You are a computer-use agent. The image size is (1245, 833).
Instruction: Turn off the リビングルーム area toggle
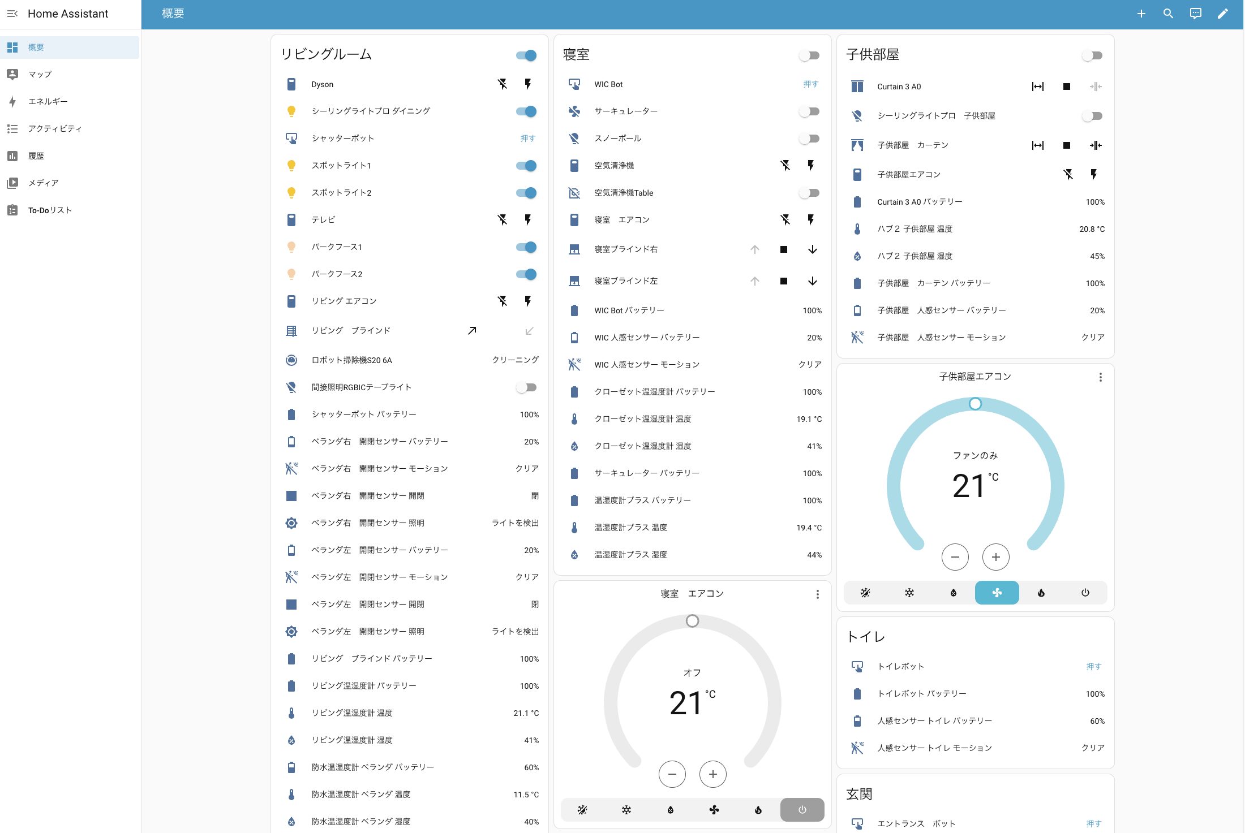[526, 55]
